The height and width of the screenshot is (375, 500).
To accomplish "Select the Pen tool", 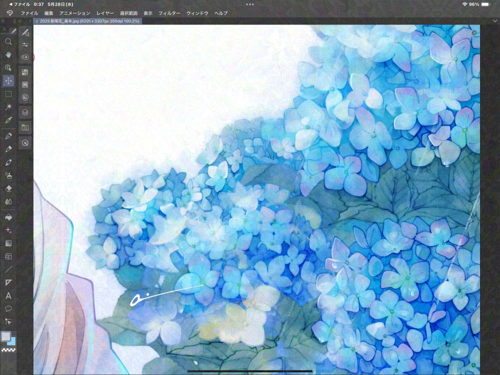I will (x=8, y=136).
